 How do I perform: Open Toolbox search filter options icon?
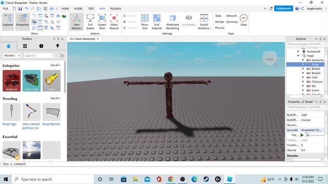62,56
